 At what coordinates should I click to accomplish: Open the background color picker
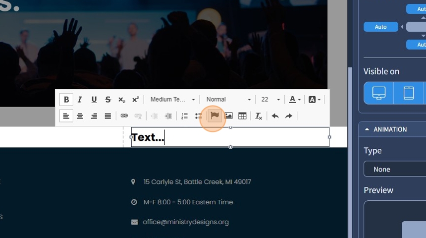(x=315, y=100)
